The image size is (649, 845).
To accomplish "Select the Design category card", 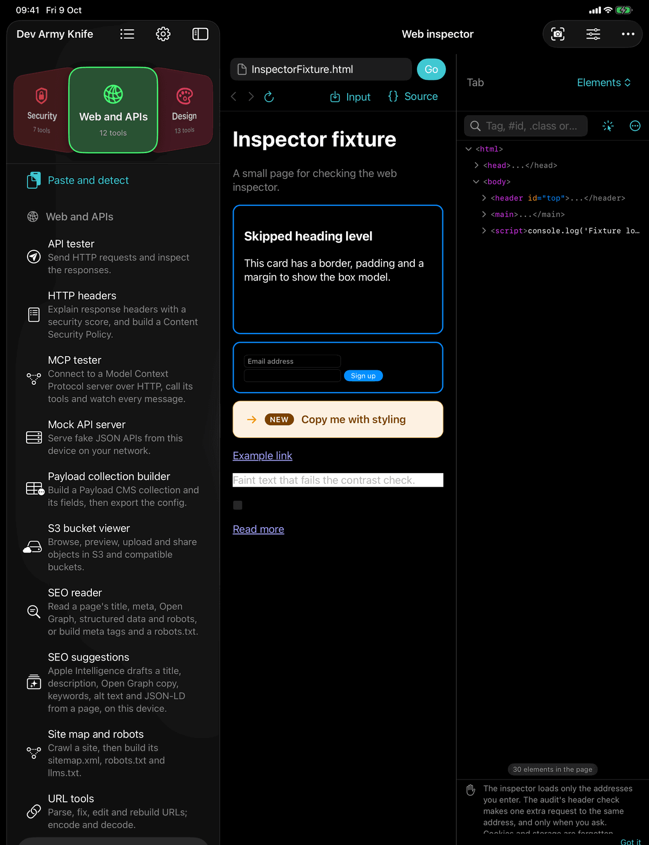I will coord(184,110).
